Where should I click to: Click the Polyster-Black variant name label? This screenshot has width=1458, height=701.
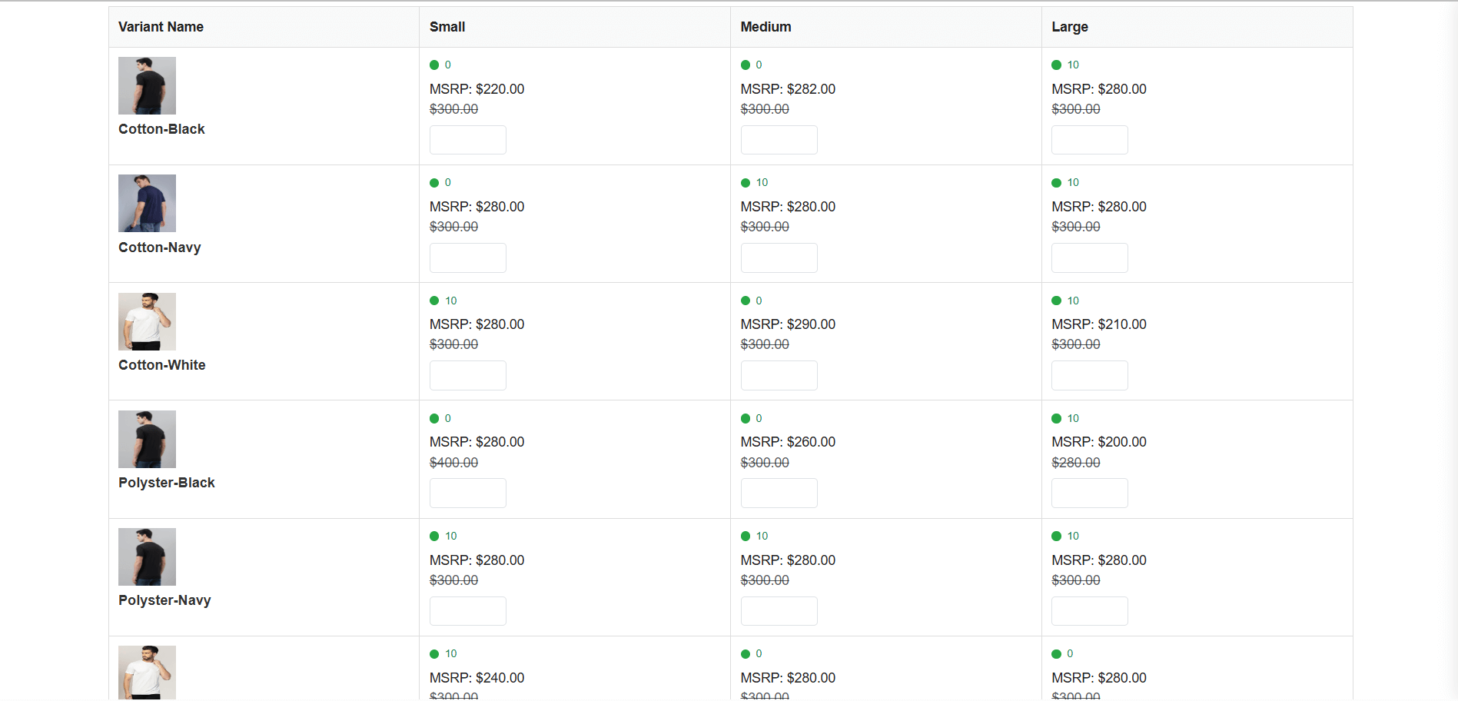click(167, 483)
